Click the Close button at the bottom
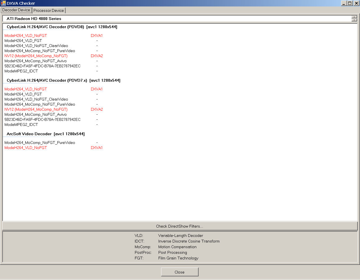Image resolution: width=360 pixels, height=280 pixels. pyautogui.click(x=180, y=272)
